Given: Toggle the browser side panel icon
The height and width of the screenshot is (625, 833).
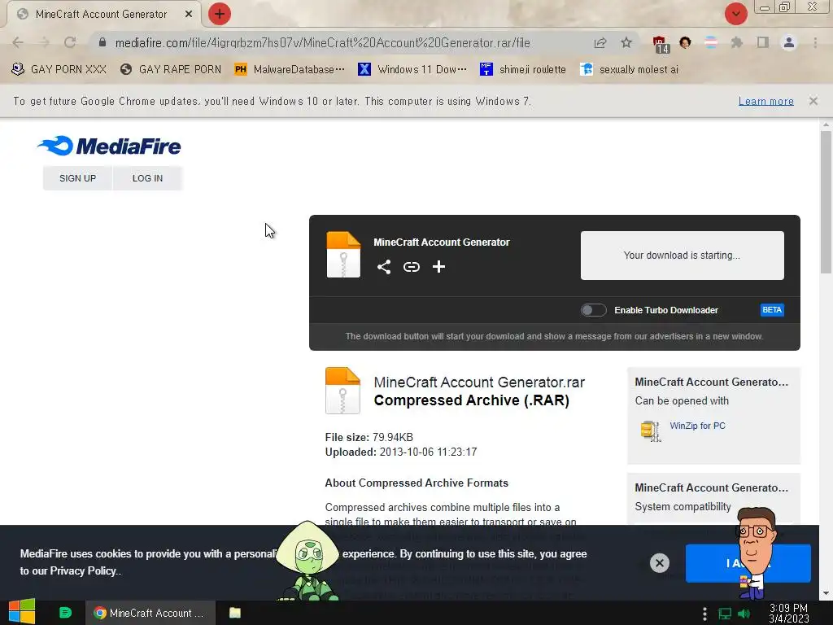Looking at the screenshot, I should 763,42.
